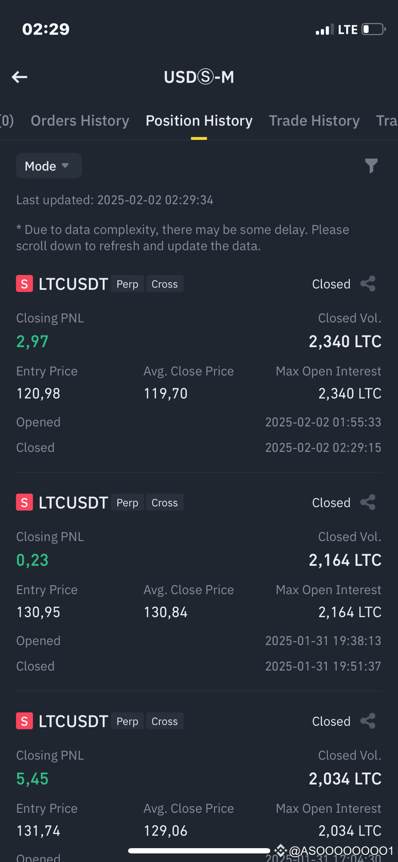Tap the red S badge of second position
Viewport: 398px width, 862px height.
click(x=25, y=502)
